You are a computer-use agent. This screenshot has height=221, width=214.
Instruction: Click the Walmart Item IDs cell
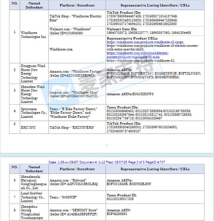pyautogui.click(x=155, y=31)
